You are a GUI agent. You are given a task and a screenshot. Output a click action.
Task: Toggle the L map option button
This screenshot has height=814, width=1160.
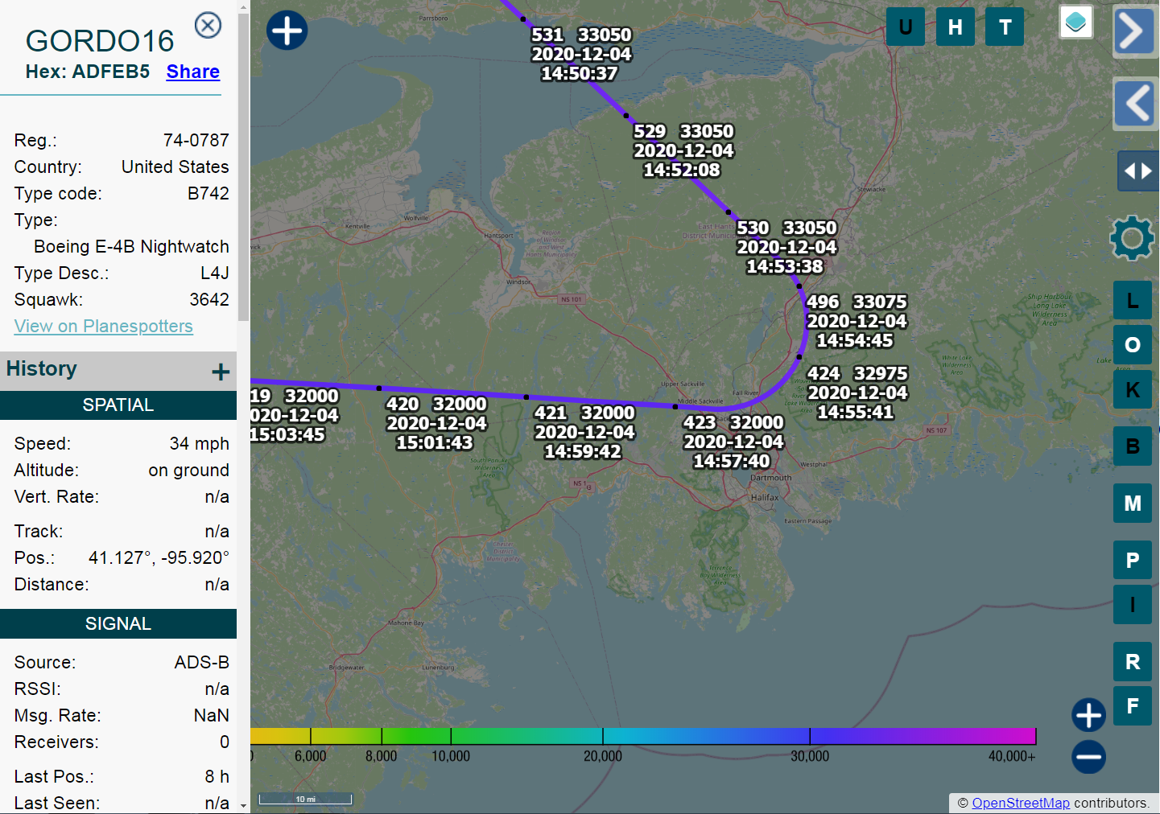1133,301
